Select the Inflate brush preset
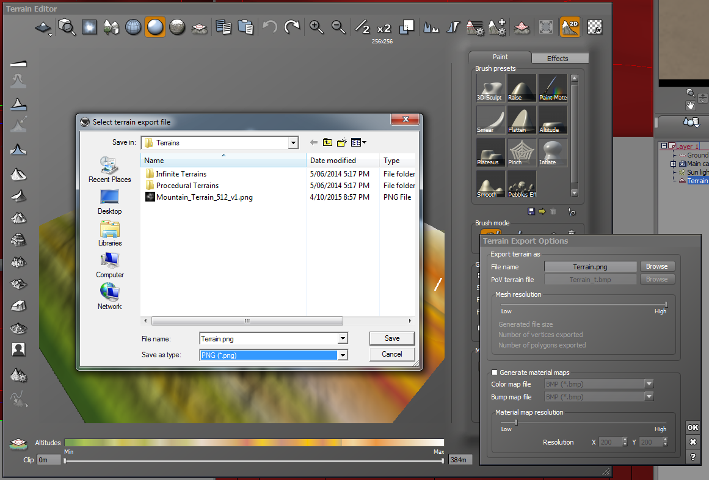This screenshot has width=709, height=480. pos(553,152)
